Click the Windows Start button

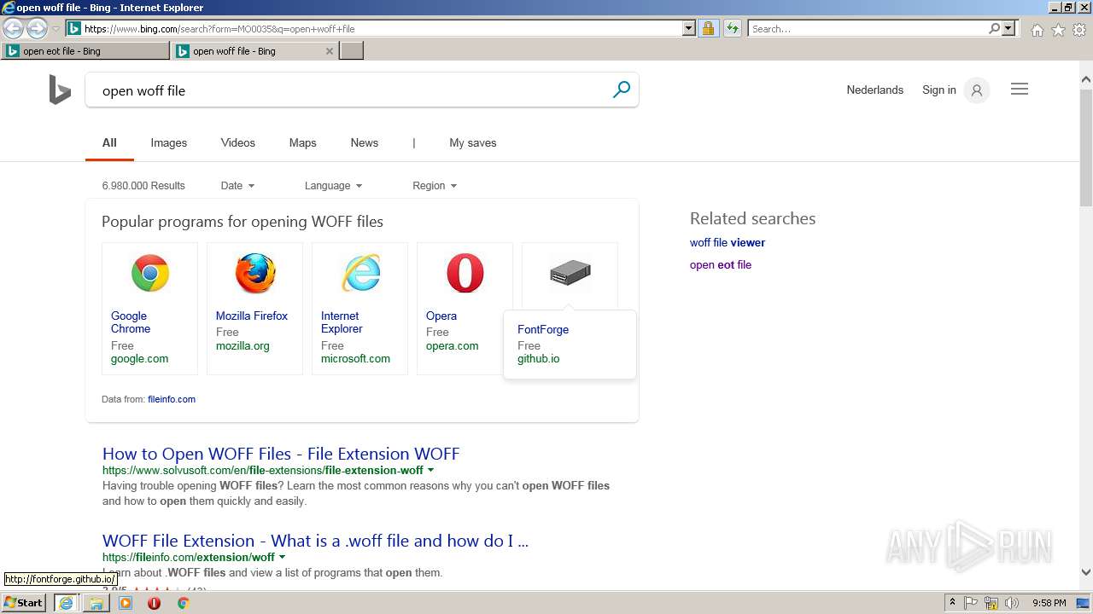23,603
